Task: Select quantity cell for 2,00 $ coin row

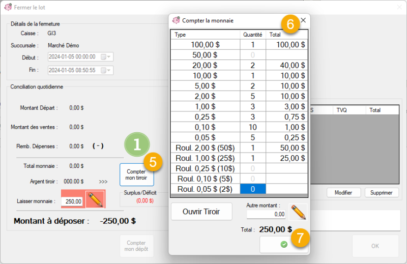Action: 253,96
